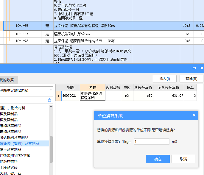Image resolution: width=204 pixels, height=175 pixels.
Task: Close the 单位换算系数 dialog
Action: click(x=194, y=115)
